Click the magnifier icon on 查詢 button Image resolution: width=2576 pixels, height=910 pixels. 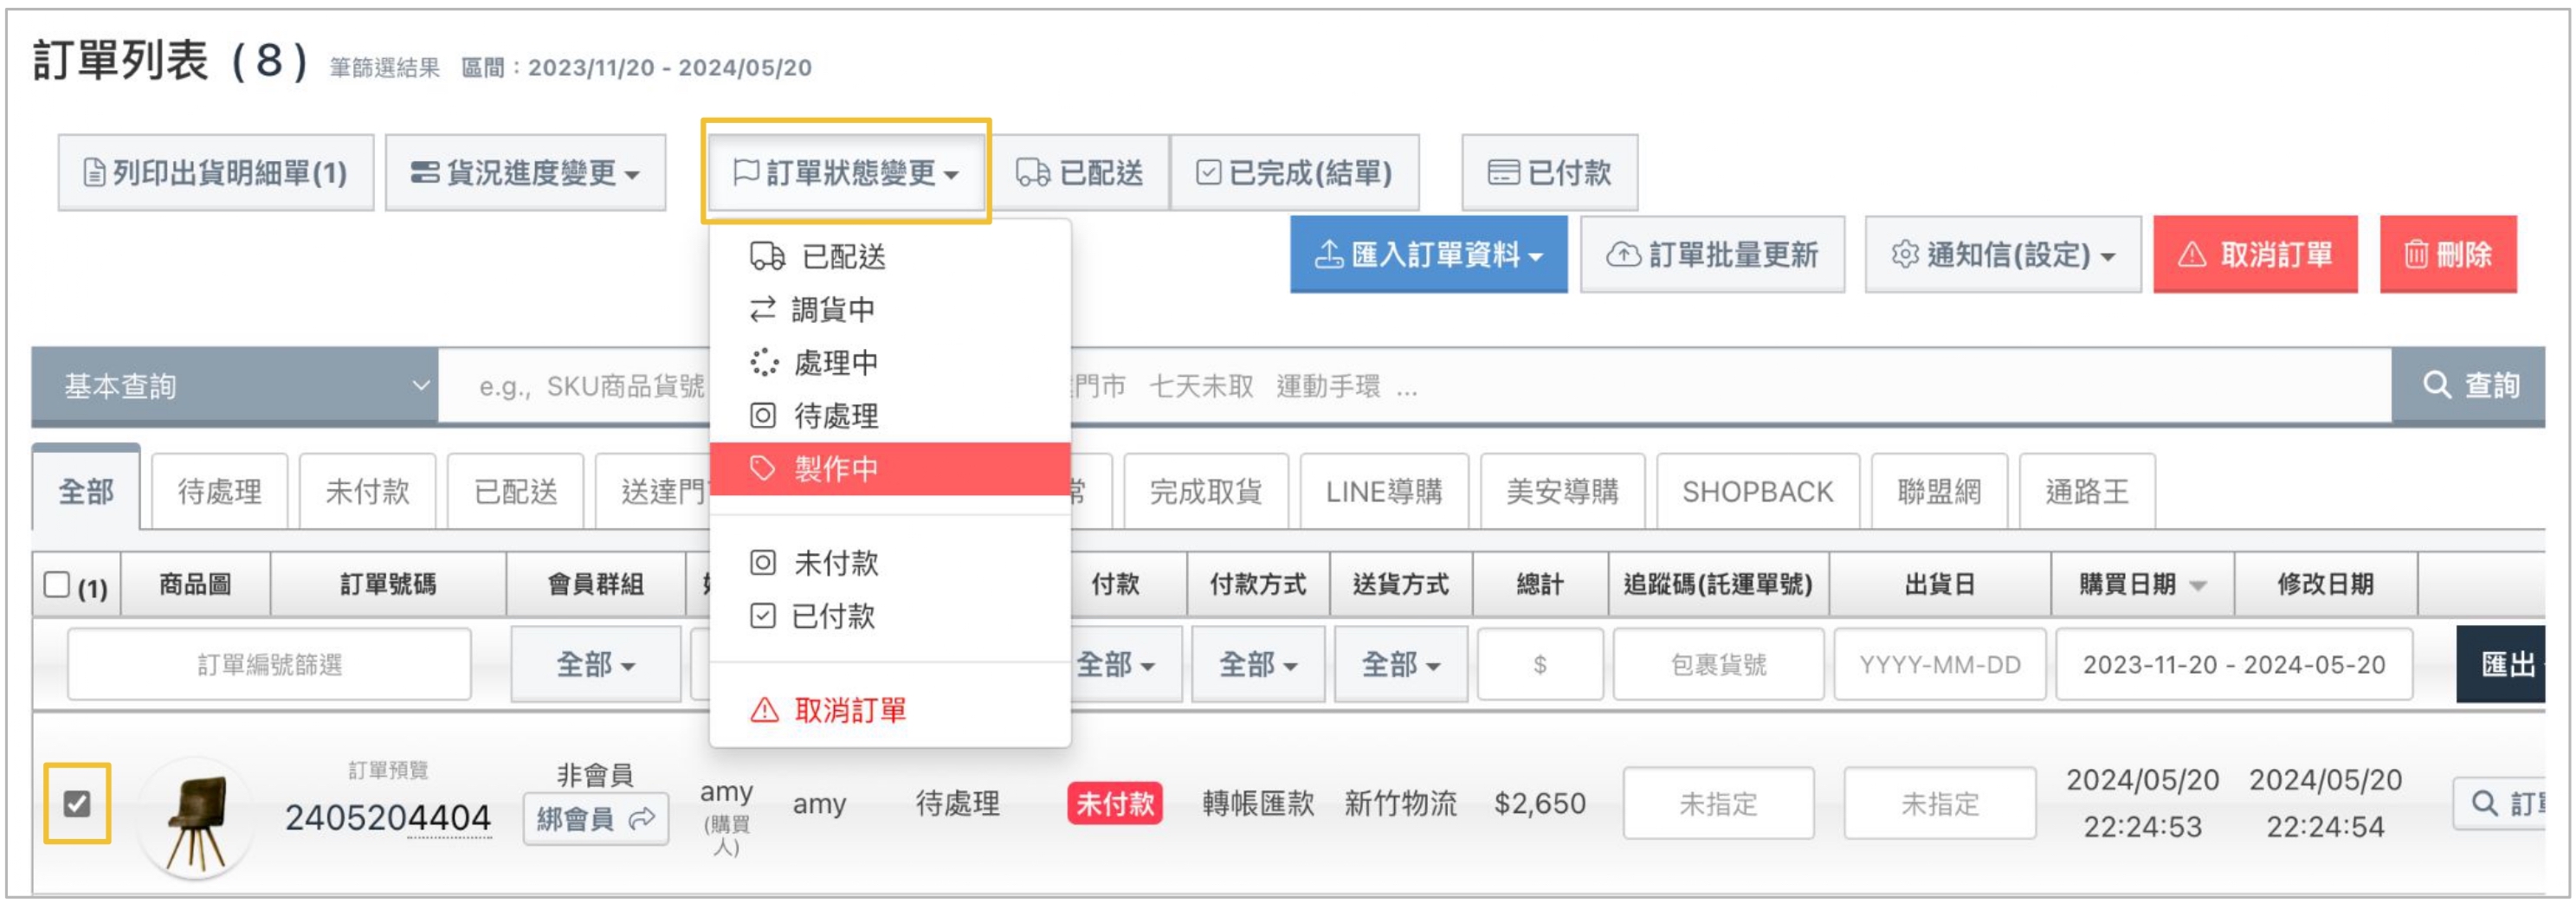point(2437,385)
